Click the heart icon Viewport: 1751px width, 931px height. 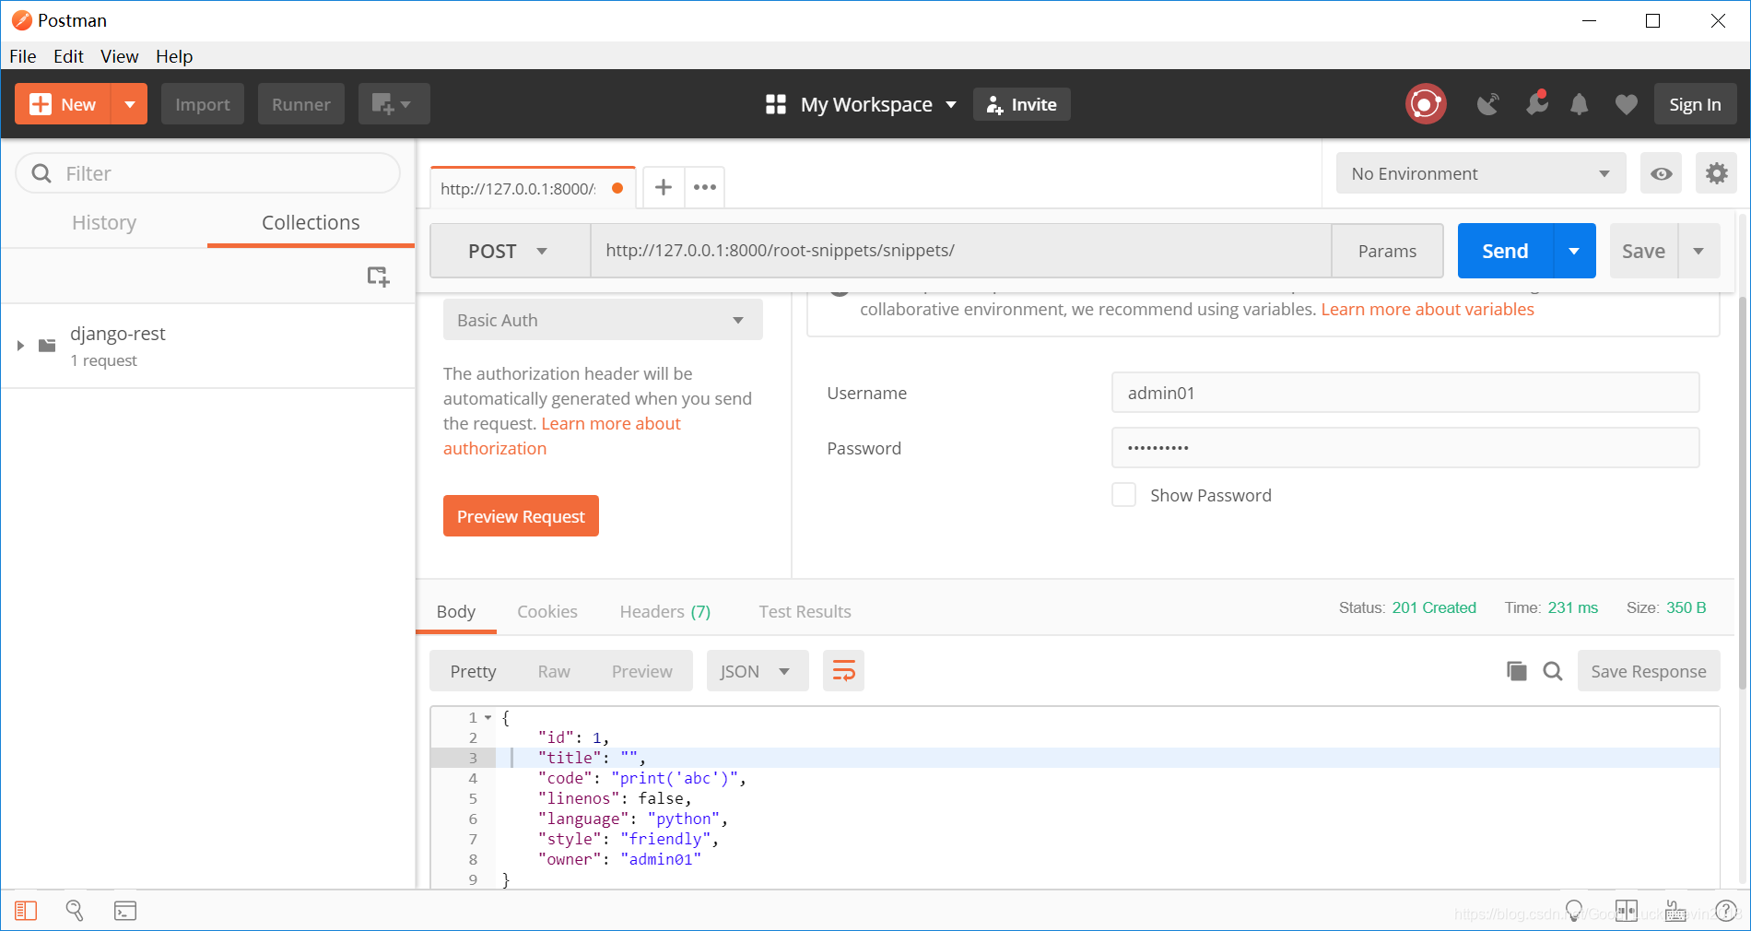pyautogui.click(x=1627, y=104)
